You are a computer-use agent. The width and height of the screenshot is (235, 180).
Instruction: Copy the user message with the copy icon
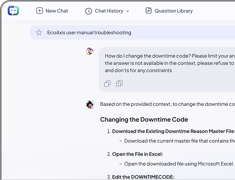108,84
